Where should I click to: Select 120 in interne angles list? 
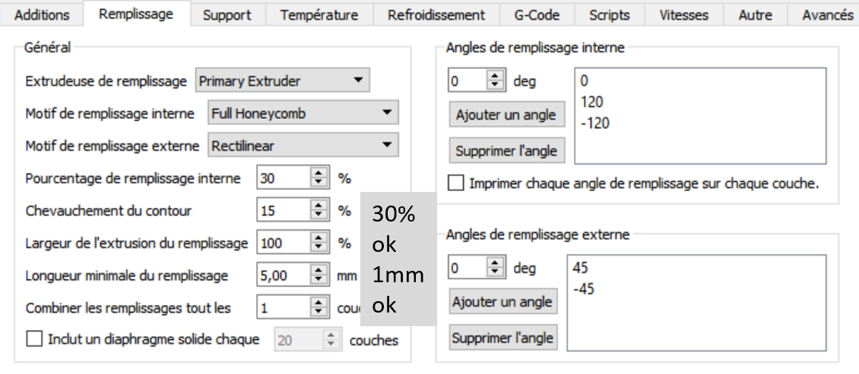[590, 101]
